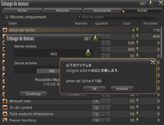
Task: Click the item list scrollbar
Action: [161, 43]
